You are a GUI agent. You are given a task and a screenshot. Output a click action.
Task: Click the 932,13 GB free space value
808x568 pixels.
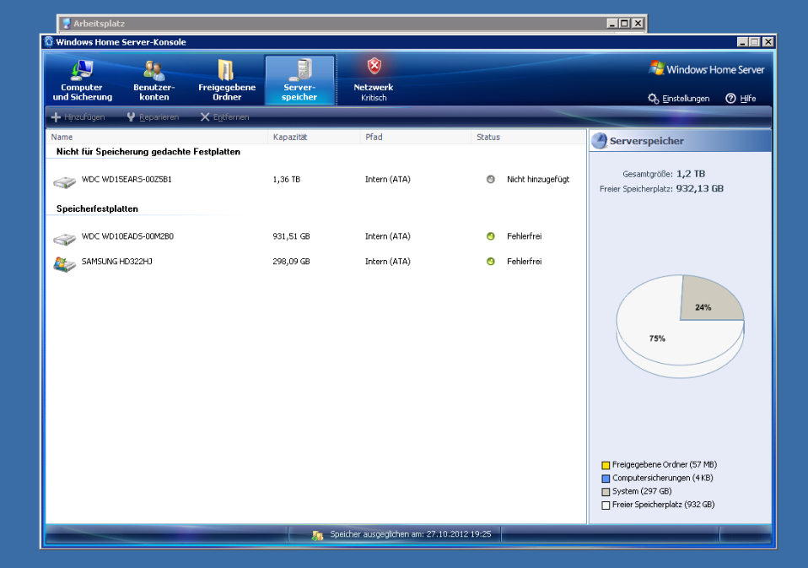700,189
